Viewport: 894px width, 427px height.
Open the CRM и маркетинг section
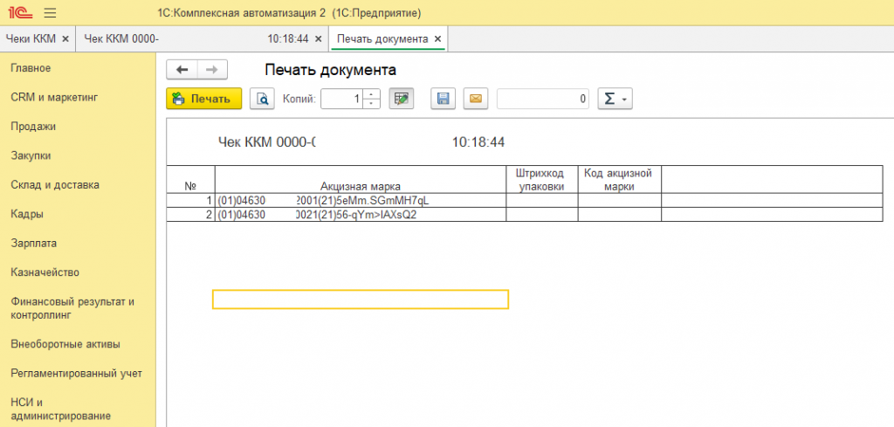[x=54, y=98]
